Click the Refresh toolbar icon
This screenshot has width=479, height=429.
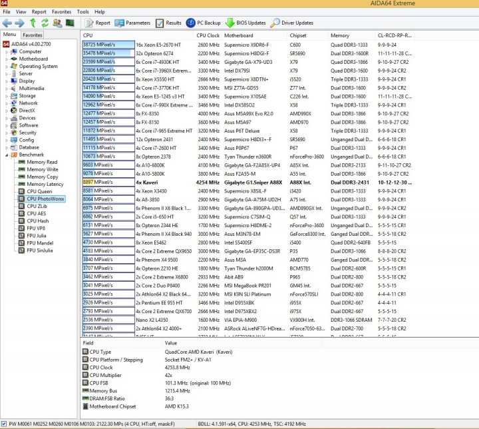tap(45, 23)
